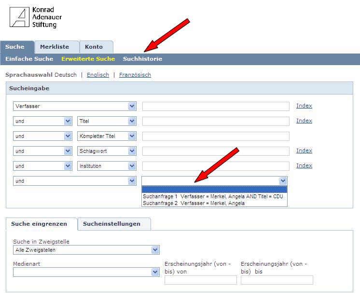Click the Index link beside Institution field
360x300 pixels.
click(x=304, y=165)
